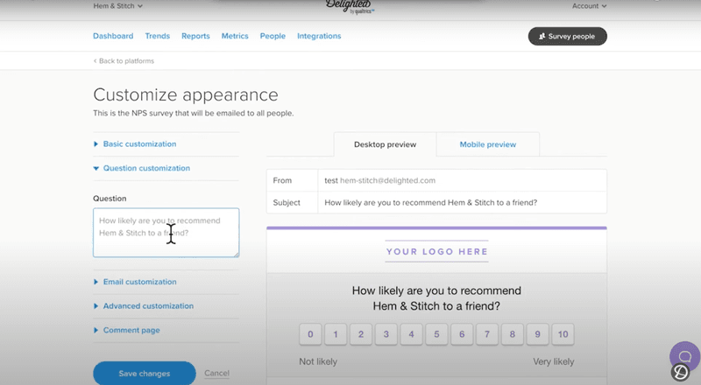Expand Comment page section
This screenshot has width=701, height=385.
point(126,330)
